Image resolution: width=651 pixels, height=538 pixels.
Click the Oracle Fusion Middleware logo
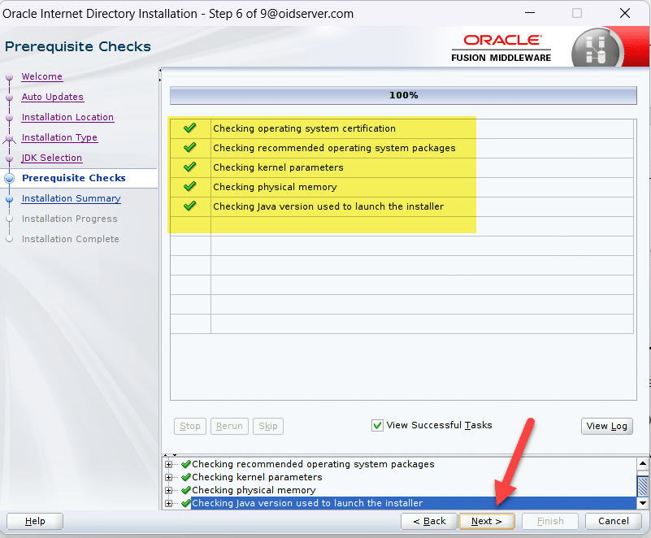(501, 47)
